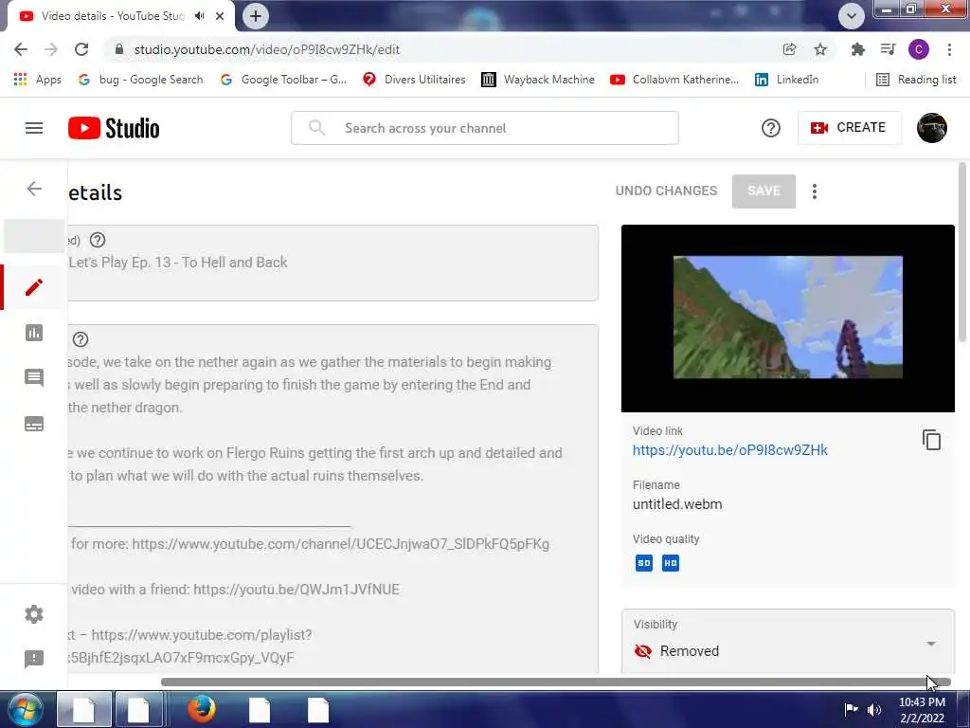Screen dimensions: 970x728
Task: Click the SD quality badge
Action: (643, 563)
